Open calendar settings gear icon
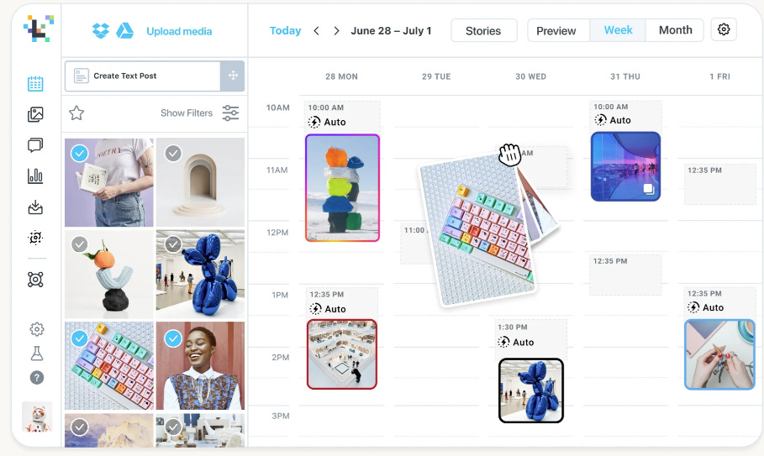This screenshot has height=456, width=764. [724, 29]
